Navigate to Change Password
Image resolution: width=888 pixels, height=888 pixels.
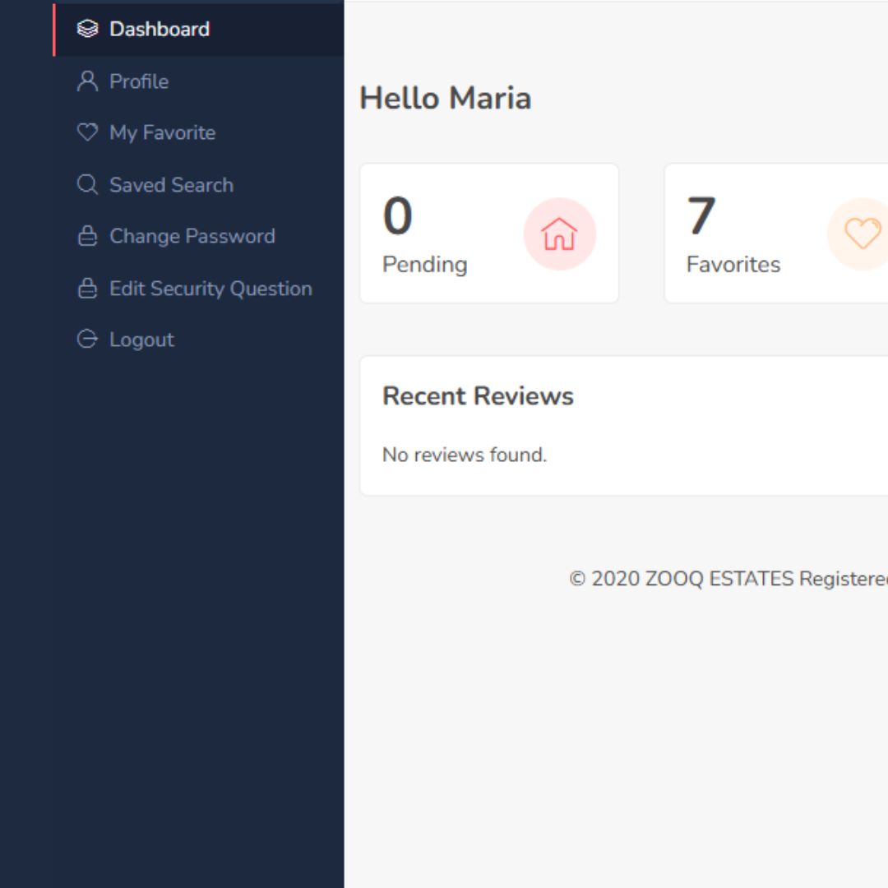[x=192, y=236]
